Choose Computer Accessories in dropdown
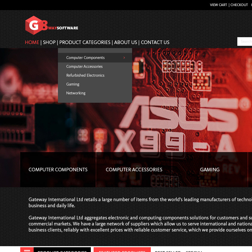 point(84,66)
